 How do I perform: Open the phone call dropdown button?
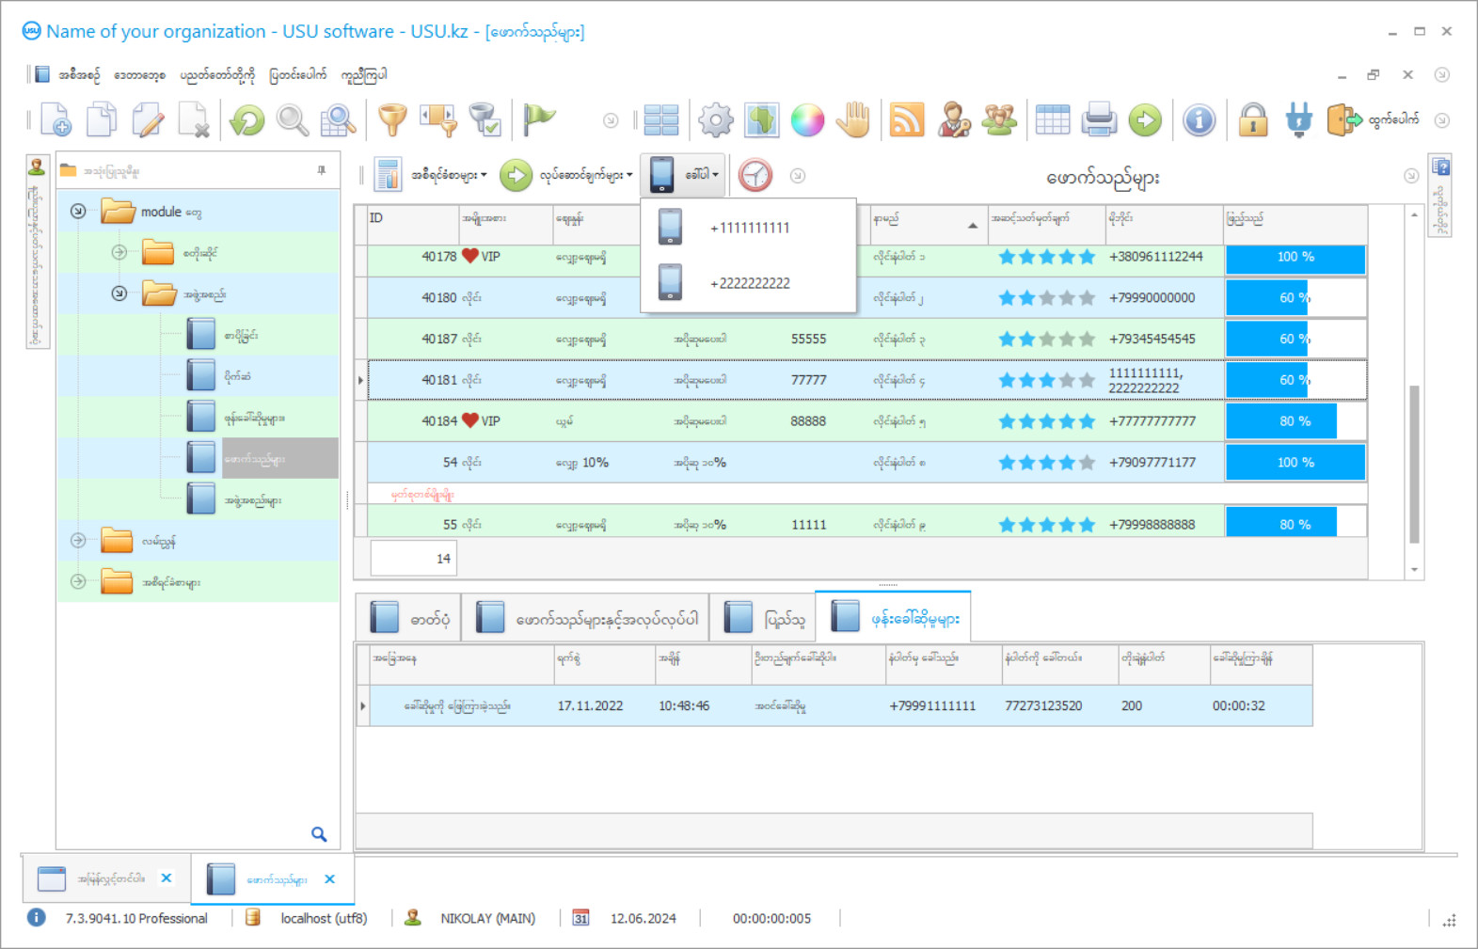(x=683, y=175)
